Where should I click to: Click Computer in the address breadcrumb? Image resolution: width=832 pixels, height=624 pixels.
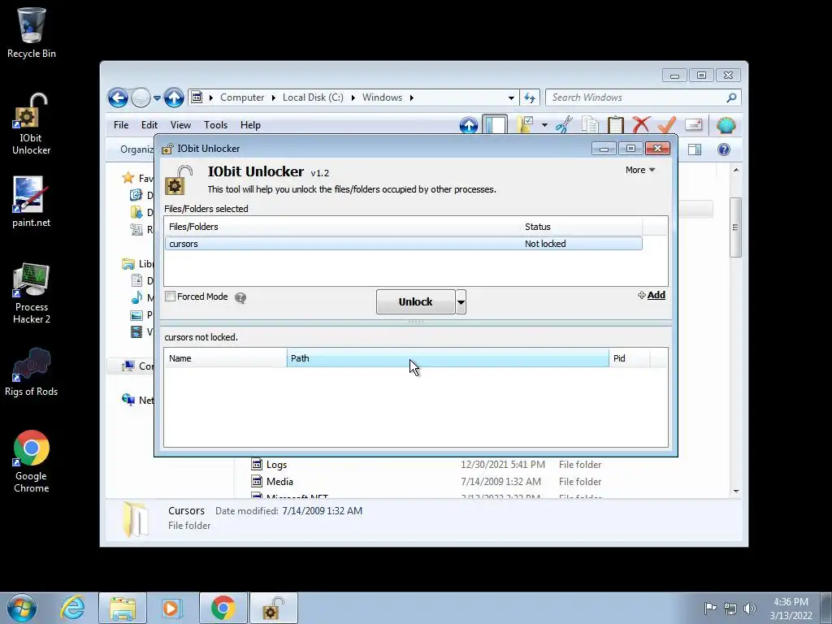tap(242, 97)
